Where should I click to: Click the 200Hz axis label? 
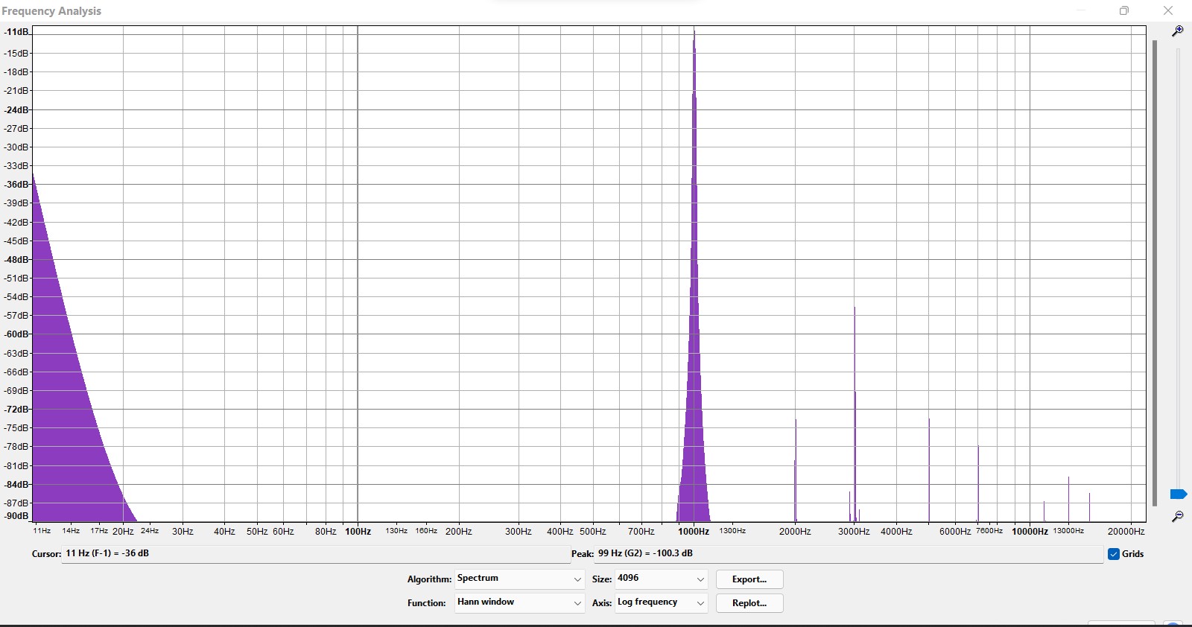[459, 532]
